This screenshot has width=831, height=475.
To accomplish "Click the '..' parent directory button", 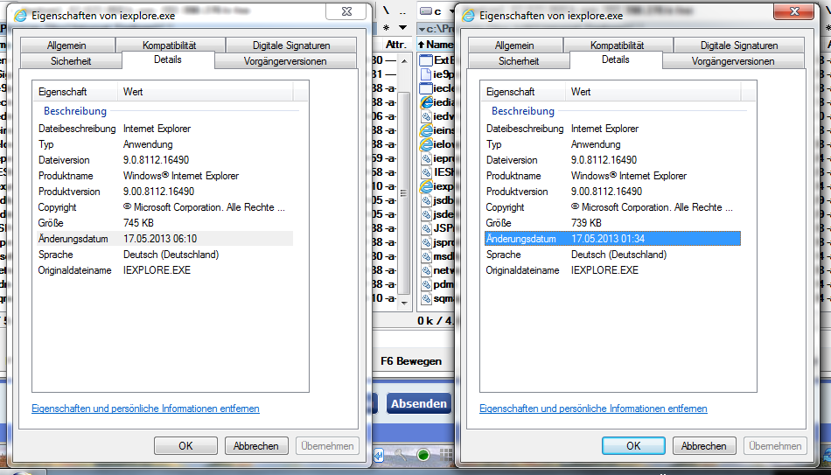I will [402, 11].
